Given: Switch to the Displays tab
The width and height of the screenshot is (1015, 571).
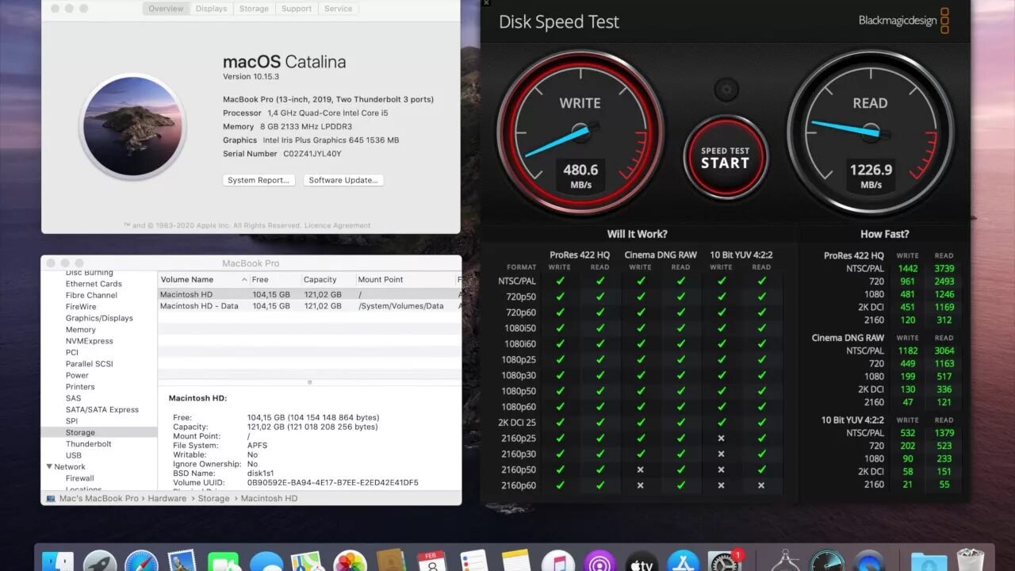Looking at the screenshot, I should click(x=211, y=9).
